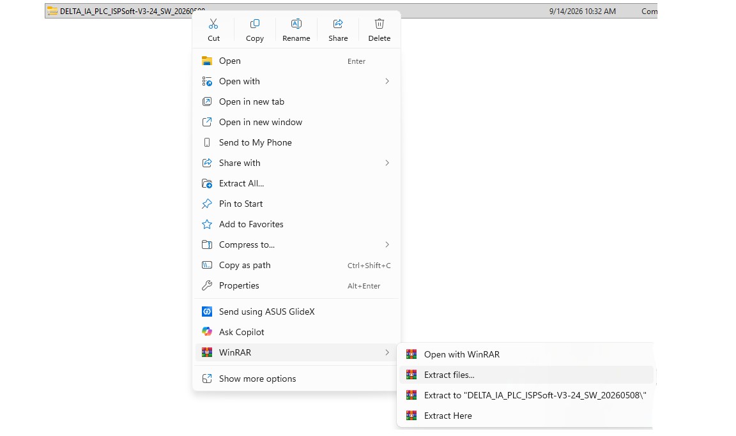Click the Open with icon
The image size is (736, 436).
point(206,82)
